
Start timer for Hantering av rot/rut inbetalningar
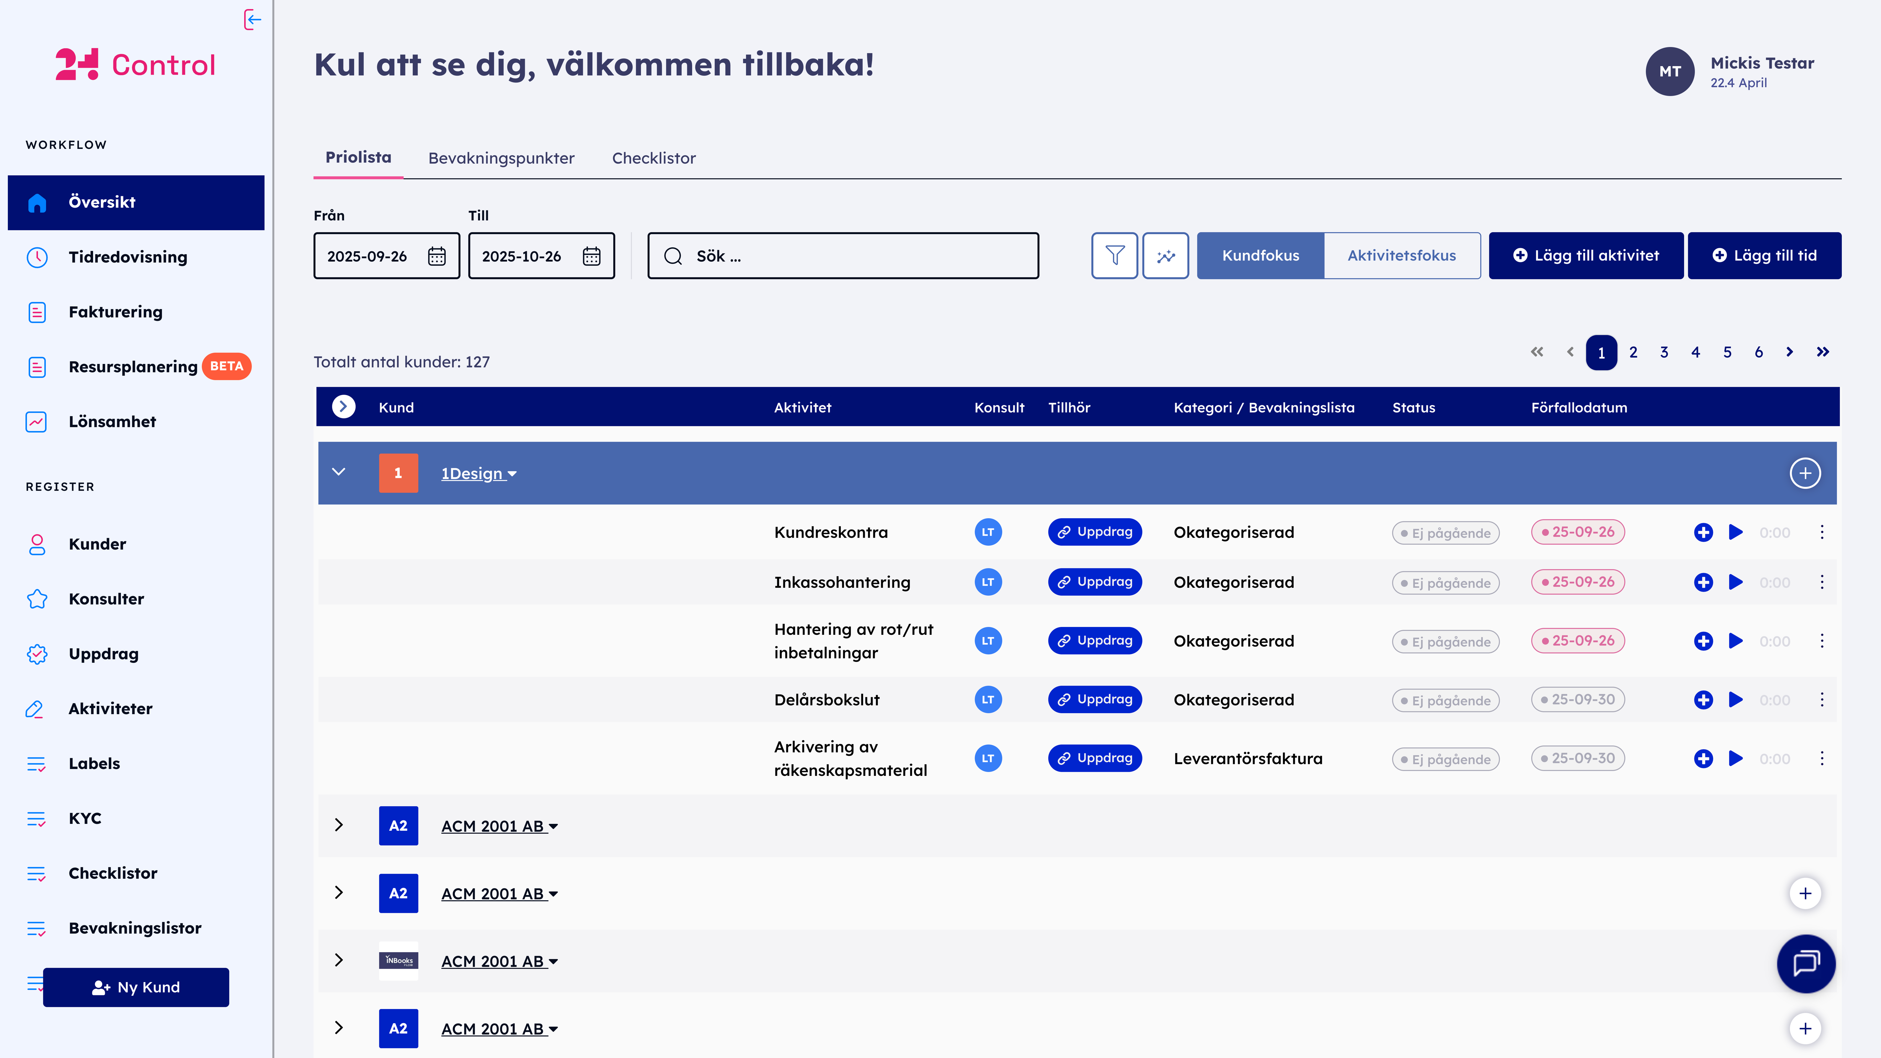(x=1736, y=641)
